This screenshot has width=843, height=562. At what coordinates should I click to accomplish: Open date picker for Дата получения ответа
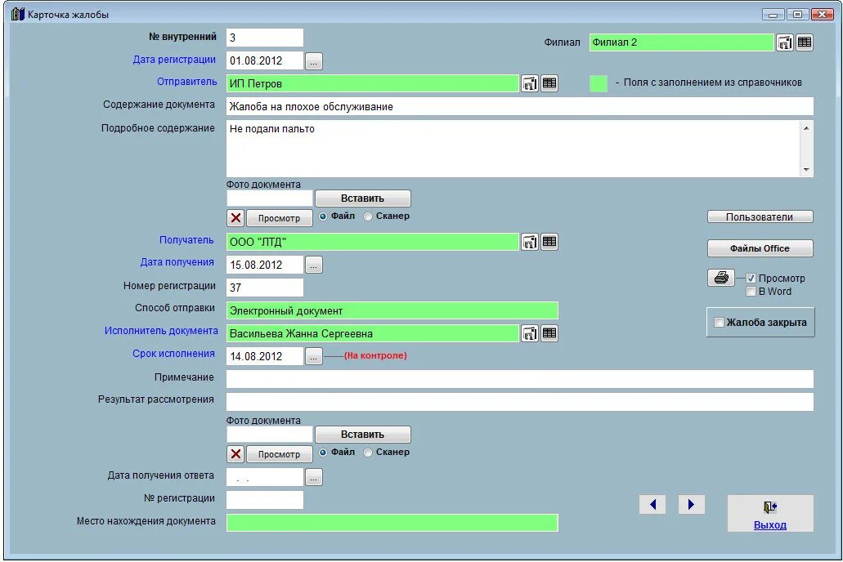(314, 477)
